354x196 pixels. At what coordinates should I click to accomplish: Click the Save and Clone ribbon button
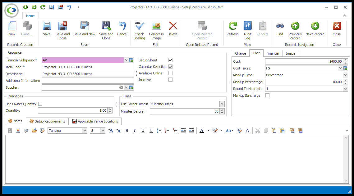pos(106,31)
